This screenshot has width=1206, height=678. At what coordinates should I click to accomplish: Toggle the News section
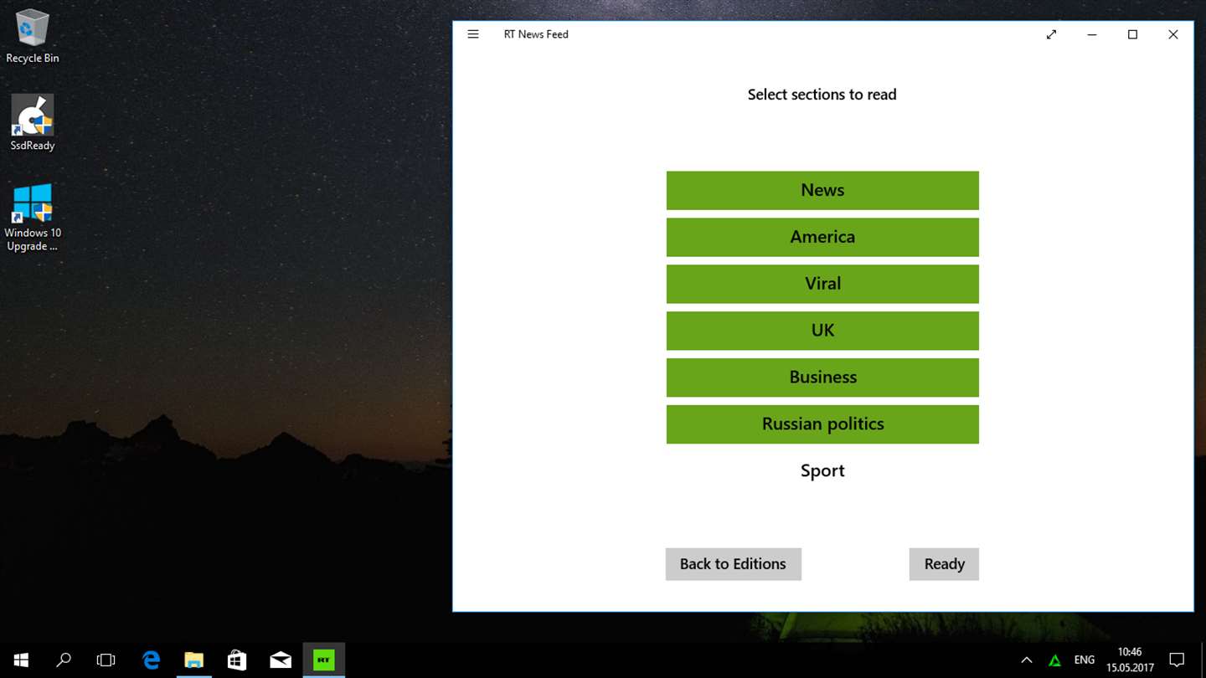coord(822,190)
